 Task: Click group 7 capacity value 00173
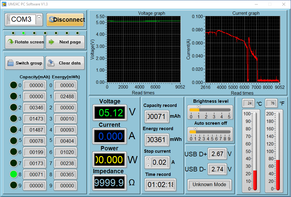(35, 163)
